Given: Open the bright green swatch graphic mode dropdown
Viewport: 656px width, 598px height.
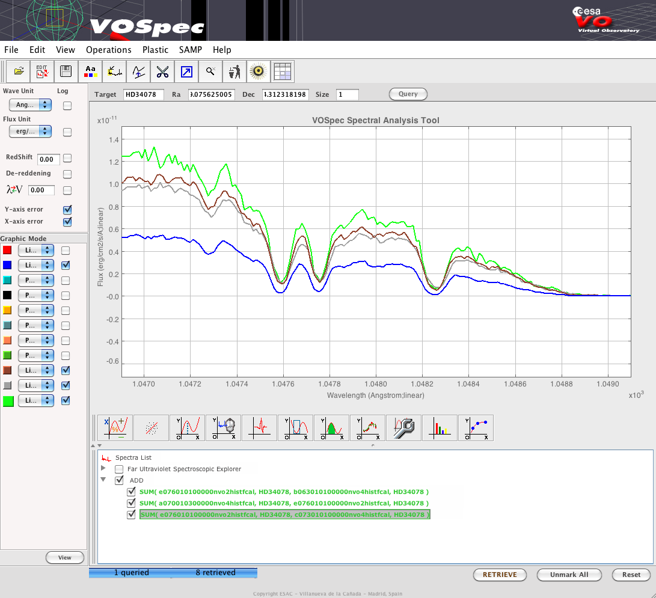Looking at the screenshot, I should click(x=36, y=401).
